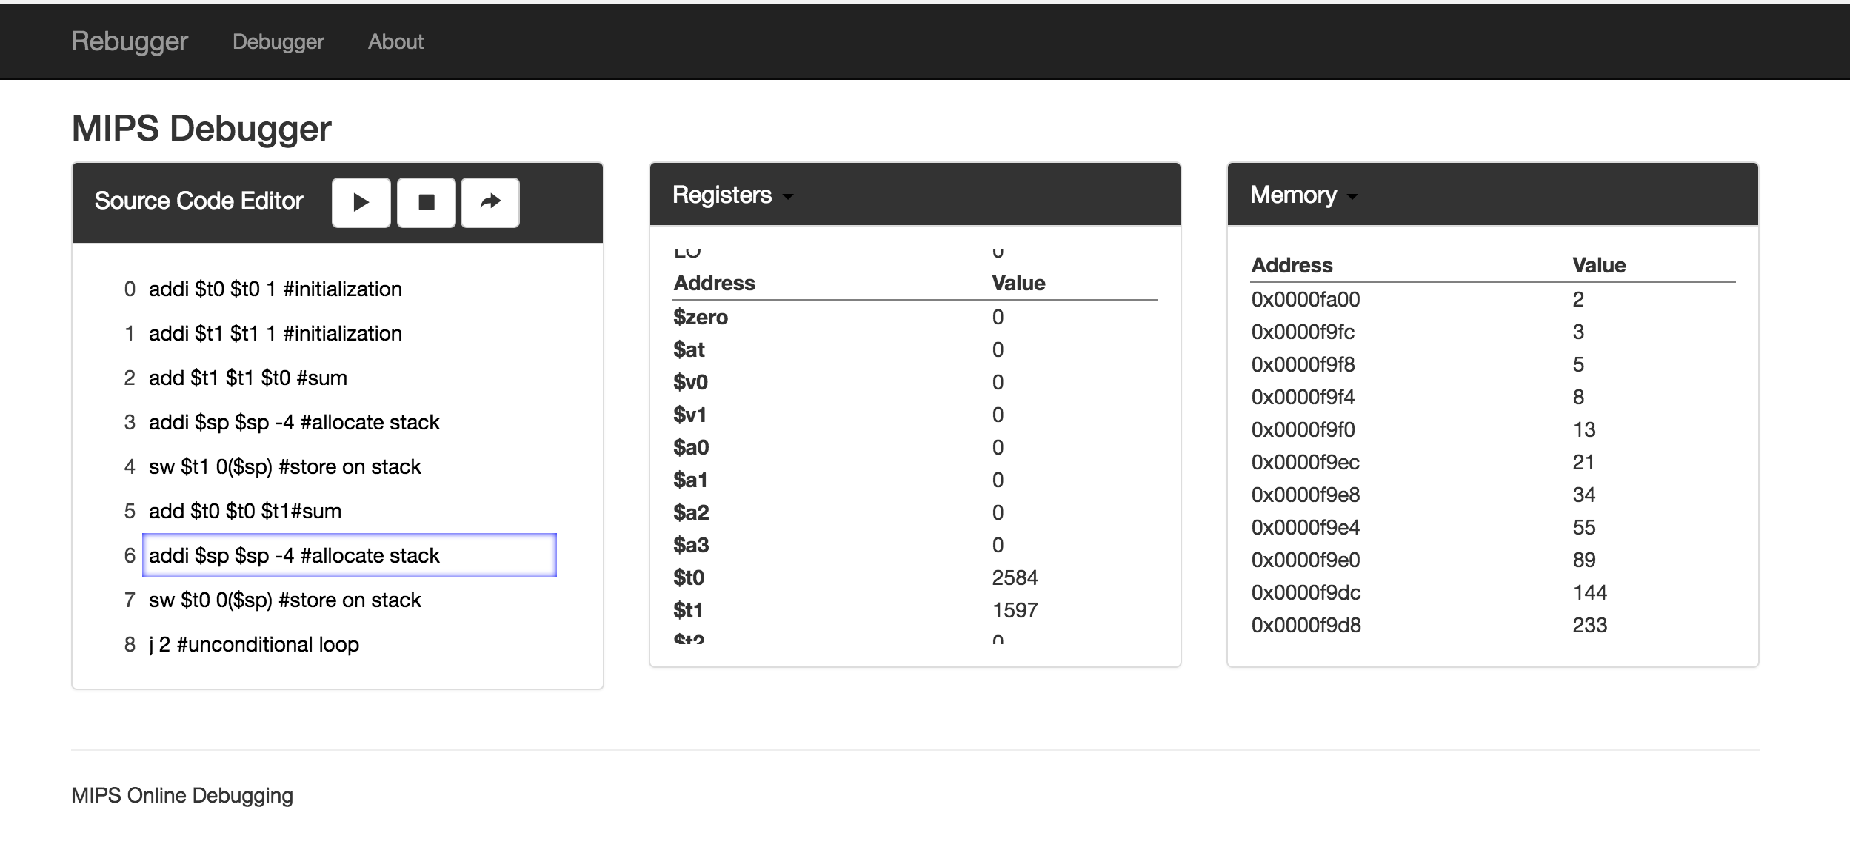Select line 7 sw $t0 store instruction

284,600
